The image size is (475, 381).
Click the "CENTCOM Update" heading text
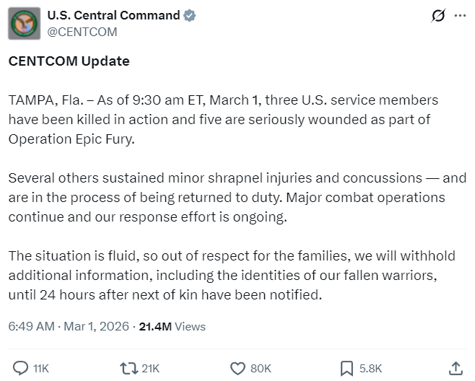69,61
